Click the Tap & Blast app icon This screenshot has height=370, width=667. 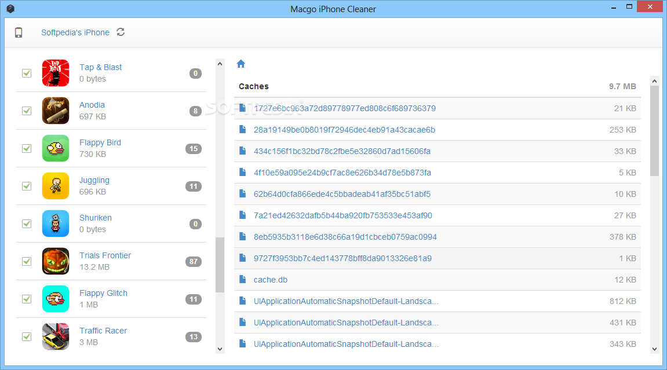[56, 73]
